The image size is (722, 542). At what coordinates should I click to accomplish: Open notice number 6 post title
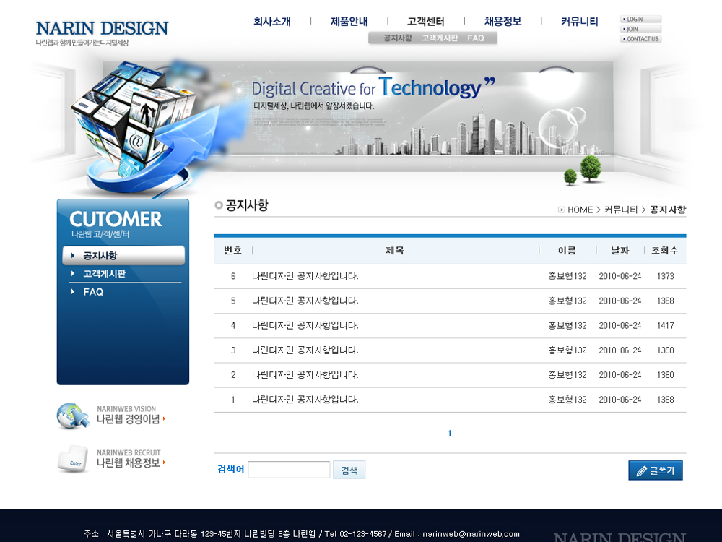coord(305,276)
